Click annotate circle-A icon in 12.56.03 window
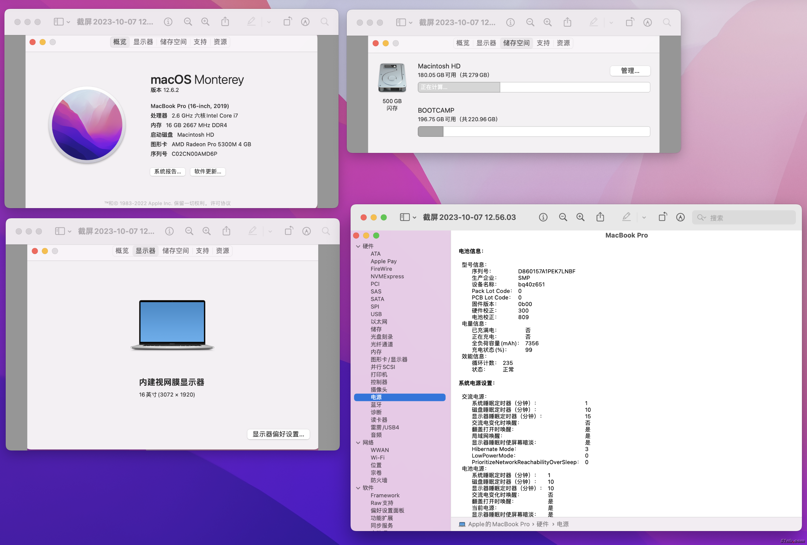The height and width of the screenshot is (545, 807). 680,218
